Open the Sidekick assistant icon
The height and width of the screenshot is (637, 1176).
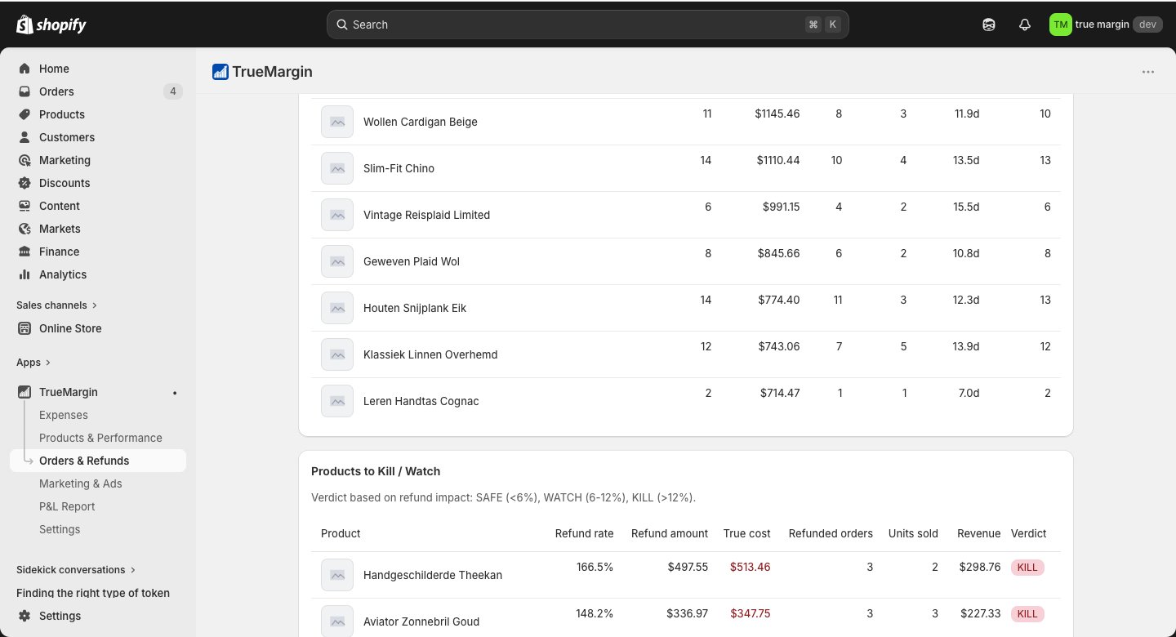pyautogui.click(x=989, y=24)
